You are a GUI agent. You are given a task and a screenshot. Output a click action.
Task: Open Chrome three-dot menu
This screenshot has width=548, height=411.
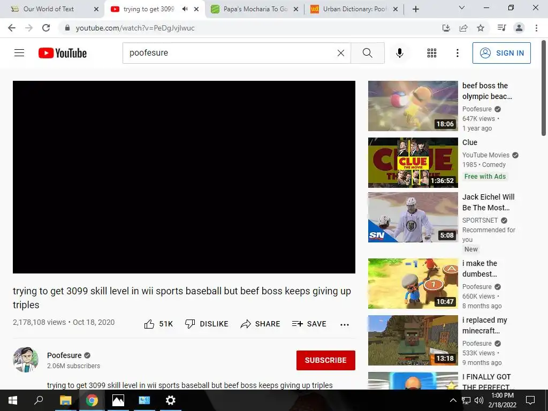pyautogui.click(x=536, y=28)
